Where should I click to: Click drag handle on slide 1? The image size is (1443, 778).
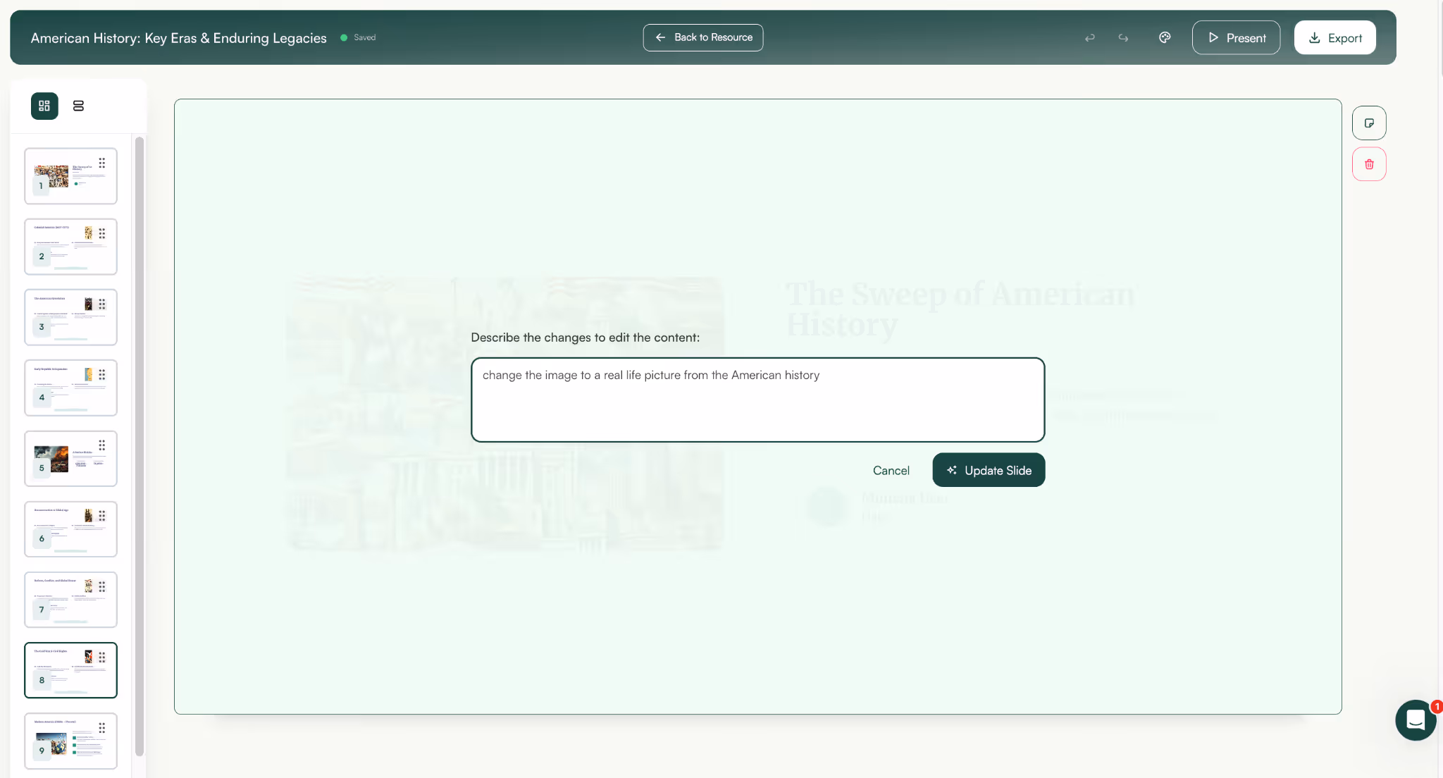click(102, 163)
